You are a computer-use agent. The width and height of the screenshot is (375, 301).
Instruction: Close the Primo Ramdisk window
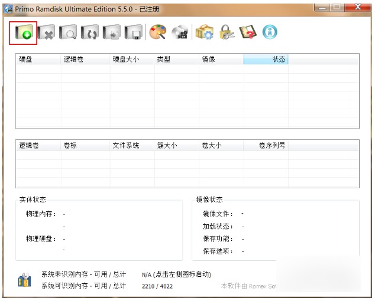pos(358,7)
